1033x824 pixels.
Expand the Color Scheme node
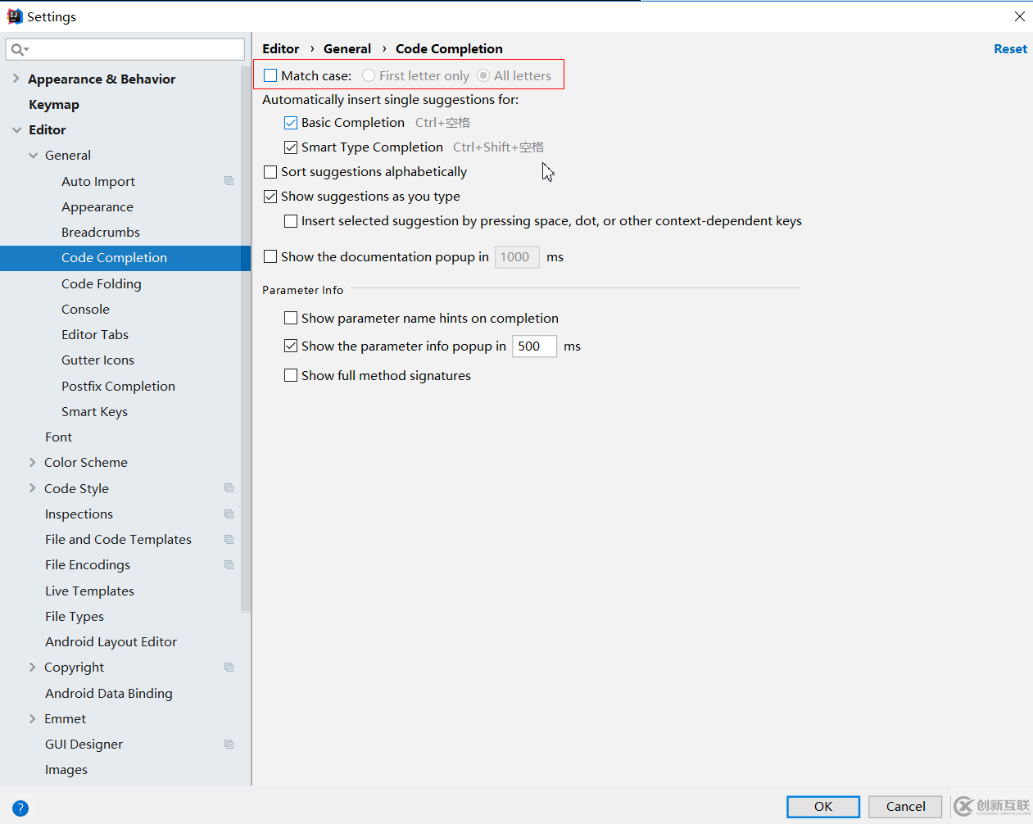pyautogui.click(x=33, y=463)
